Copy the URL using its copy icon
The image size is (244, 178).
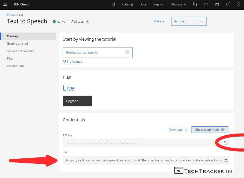click(x=226, y=160)
